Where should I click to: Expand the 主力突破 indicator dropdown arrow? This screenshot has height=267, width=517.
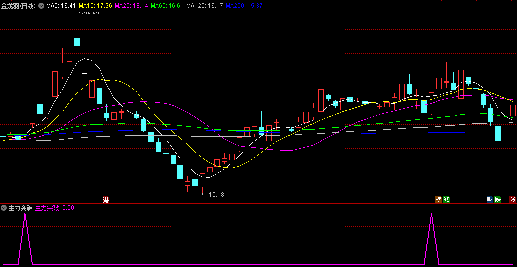(x=3, y=208)
